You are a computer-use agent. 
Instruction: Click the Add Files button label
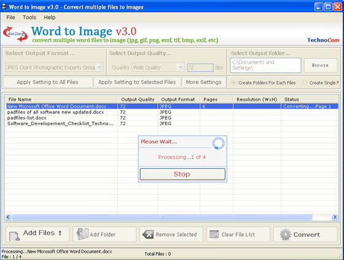pyautogui.click(x=39, y=233)
